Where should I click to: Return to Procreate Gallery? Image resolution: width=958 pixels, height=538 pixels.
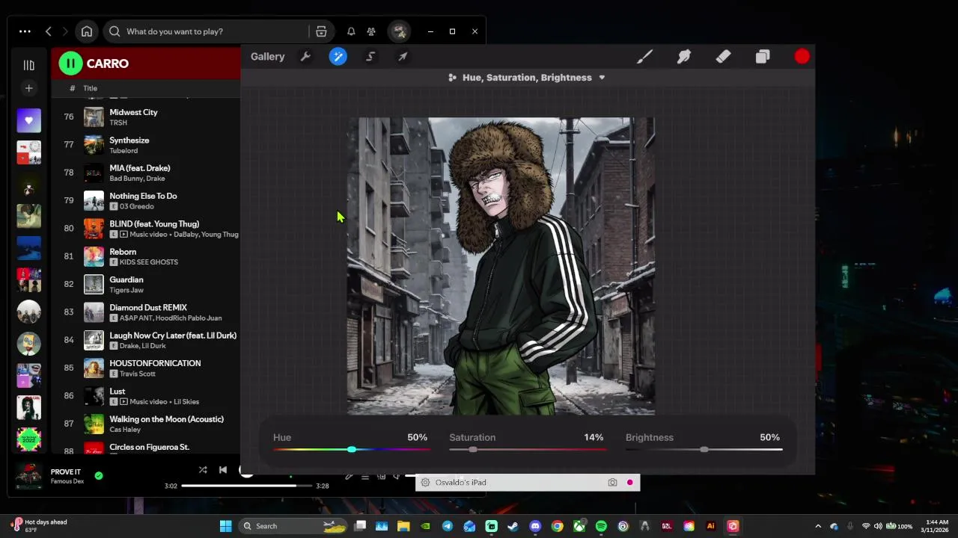coord(268,57)
